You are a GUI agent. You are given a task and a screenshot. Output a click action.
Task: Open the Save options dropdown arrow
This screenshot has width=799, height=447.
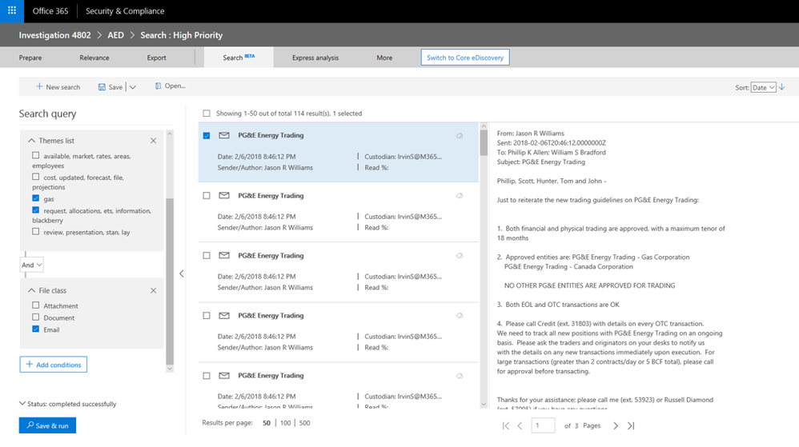(133, 87)
